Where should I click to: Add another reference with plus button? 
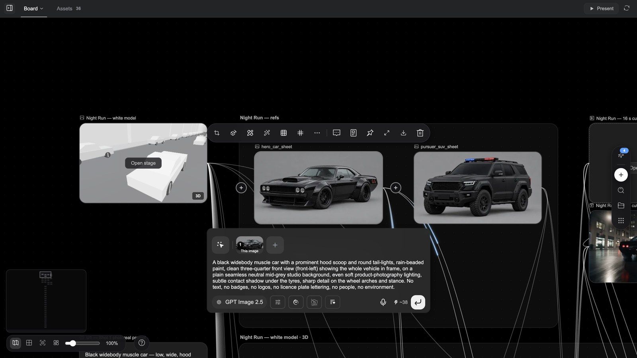point(275,245)
